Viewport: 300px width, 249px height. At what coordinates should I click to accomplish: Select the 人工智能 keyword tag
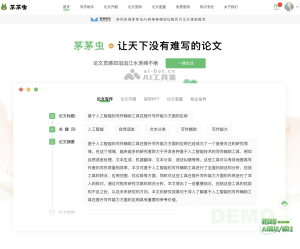(96, 129)
